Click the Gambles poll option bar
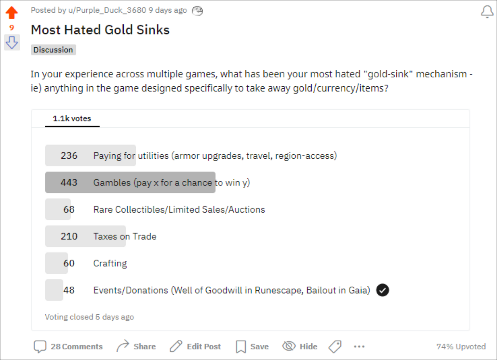Screen dimensions: 497x360 pos(130,182)
